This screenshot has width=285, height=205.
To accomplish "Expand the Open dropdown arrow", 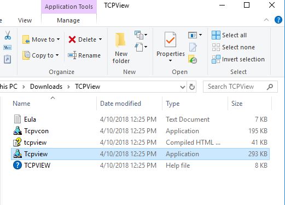I will pyautogui.click(x=200, y=35).
